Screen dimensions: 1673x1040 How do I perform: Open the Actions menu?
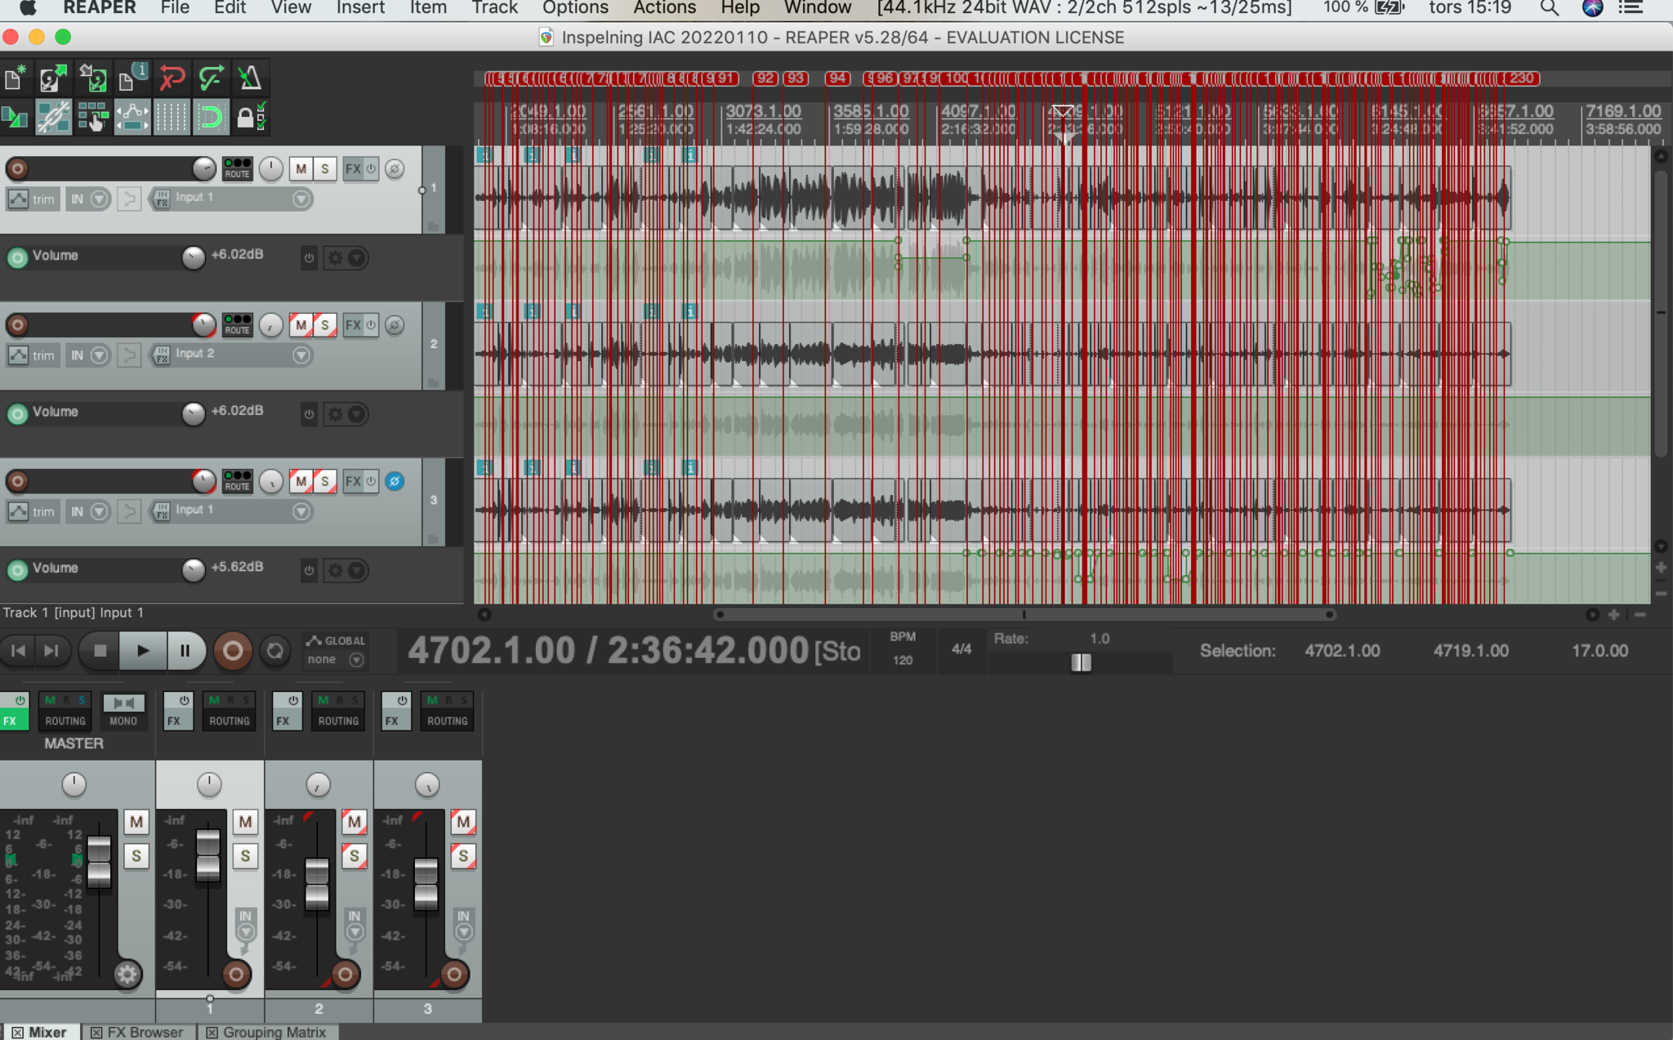point(664,8)
